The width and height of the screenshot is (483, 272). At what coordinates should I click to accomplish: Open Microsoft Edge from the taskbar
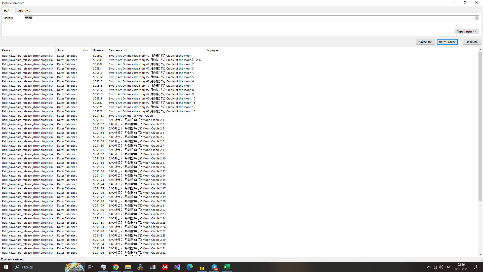(x=190, y=267)
